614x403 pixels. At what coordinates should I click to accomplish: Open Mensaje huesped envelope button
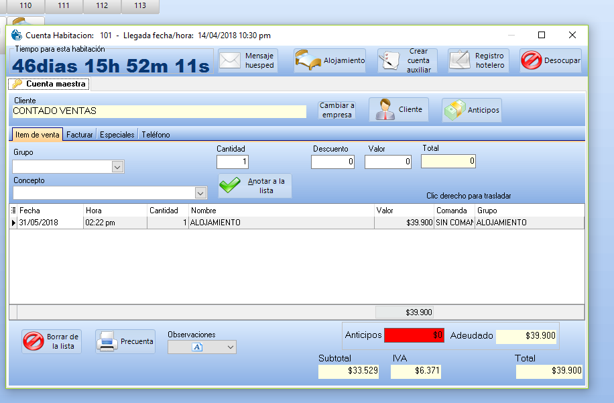click(x=248, y=60)
